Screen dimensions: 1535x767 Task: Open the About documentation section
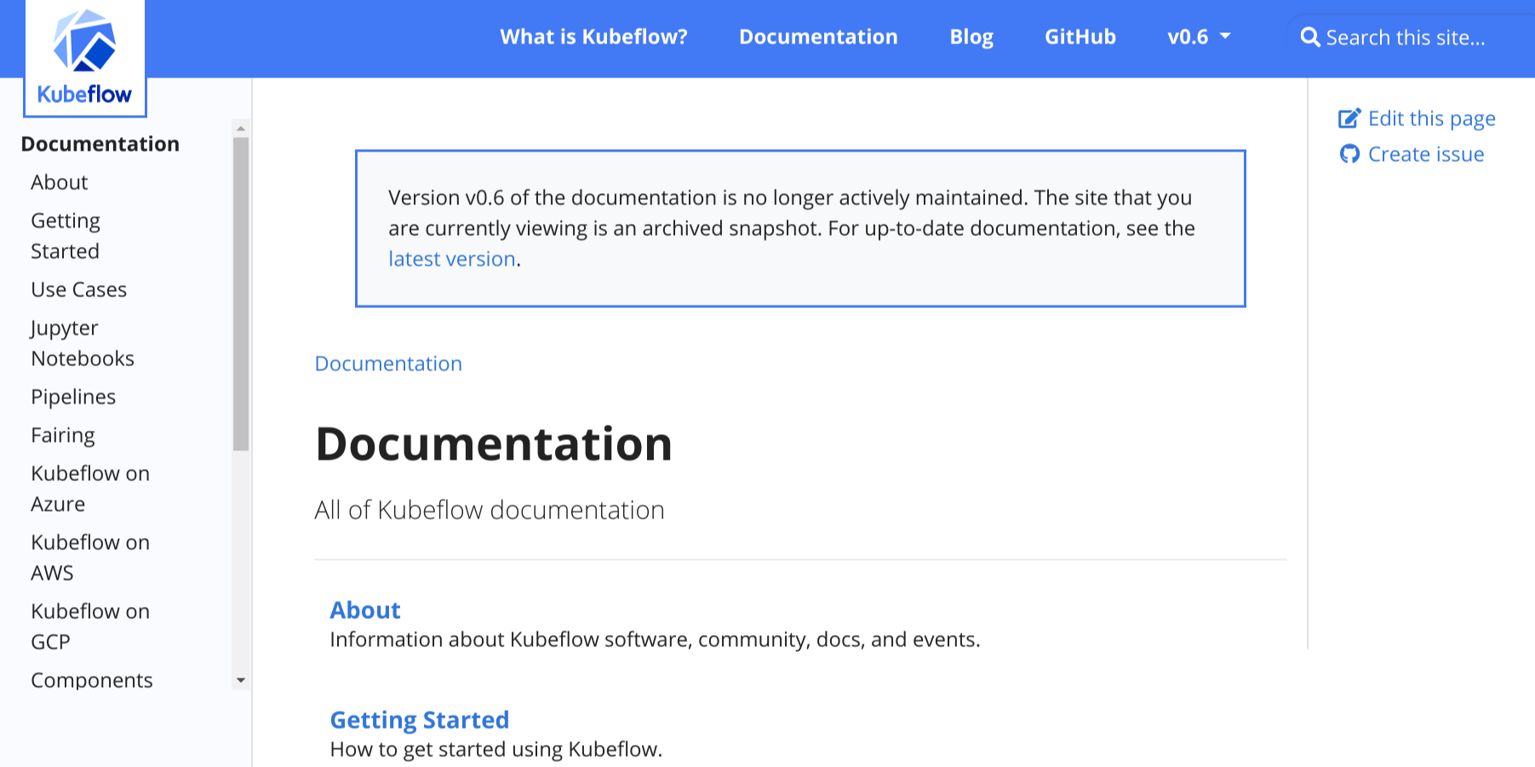365,610
